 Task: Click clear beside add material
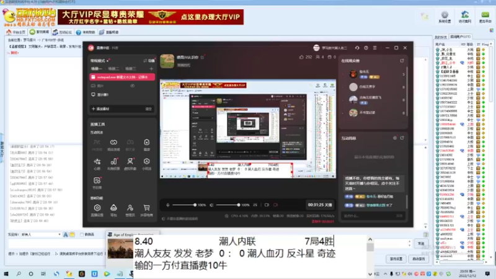click(x=148, y=109)
